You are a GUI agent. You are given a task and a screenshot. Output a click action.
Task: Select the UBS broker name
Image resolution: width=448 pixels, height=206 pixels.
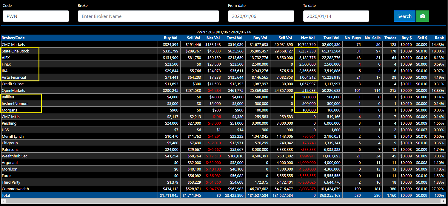coord(5,130)
